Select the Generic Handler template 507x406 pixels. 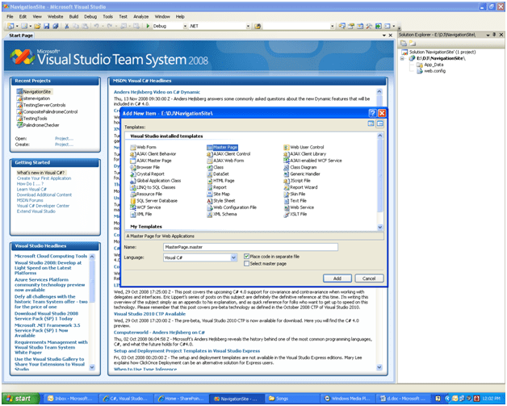tap(305, 174)
